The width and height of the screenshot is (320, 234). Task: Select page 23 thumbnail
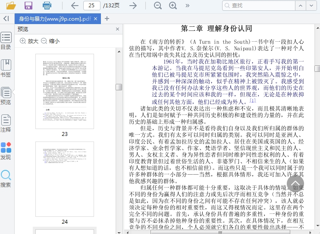tap(64, 91)
